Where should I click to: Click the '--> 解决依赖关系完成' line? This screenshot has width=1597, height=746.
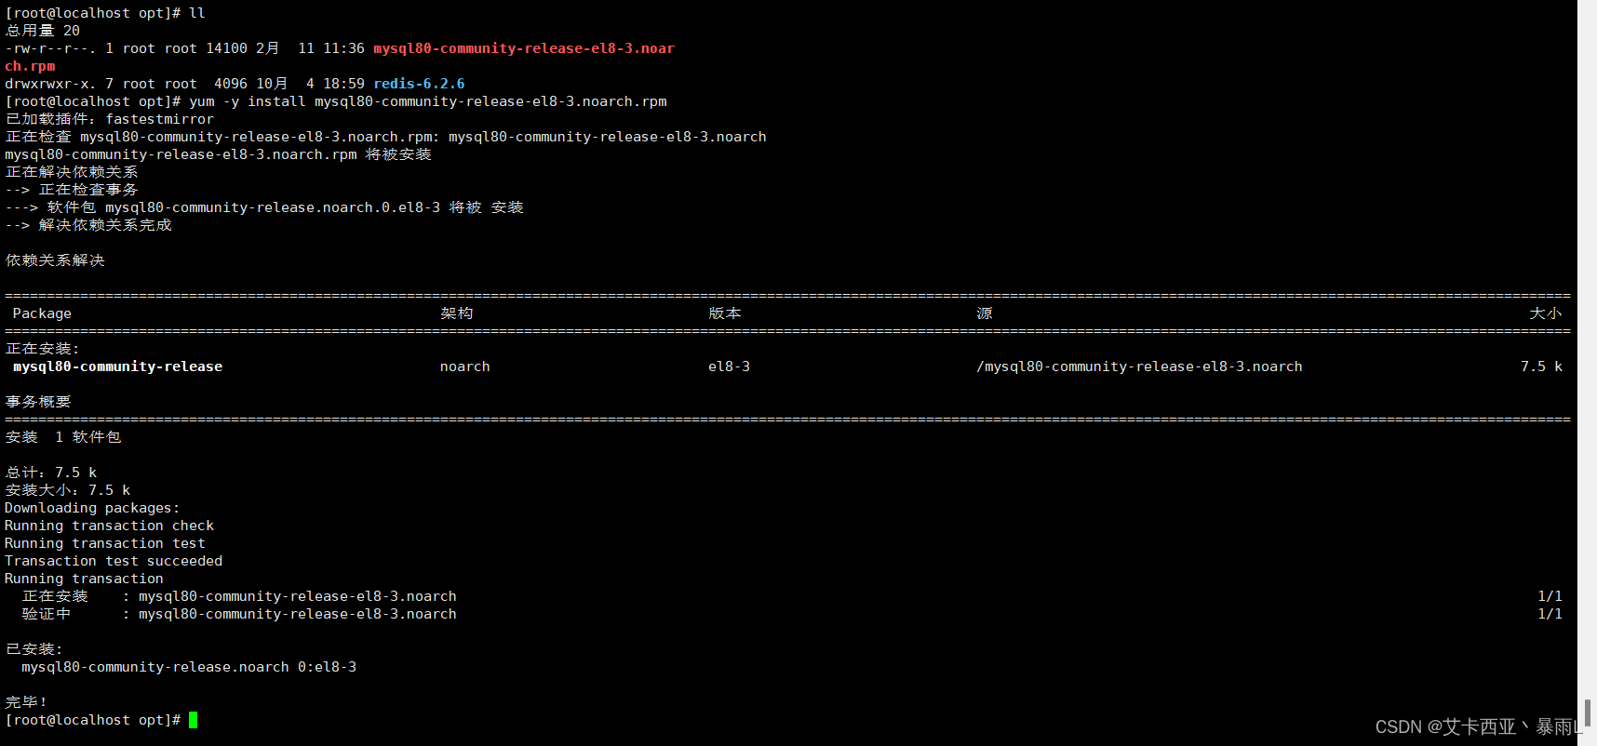coord(88,225)
